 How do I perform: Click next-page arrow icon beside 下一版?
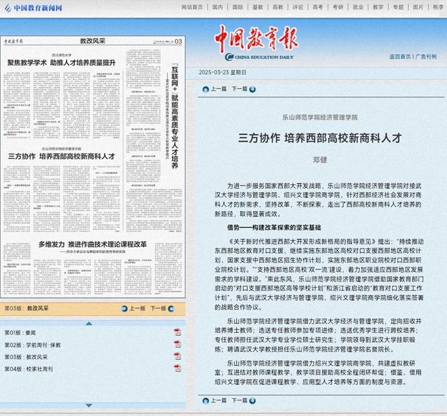(x=172, y=308)
